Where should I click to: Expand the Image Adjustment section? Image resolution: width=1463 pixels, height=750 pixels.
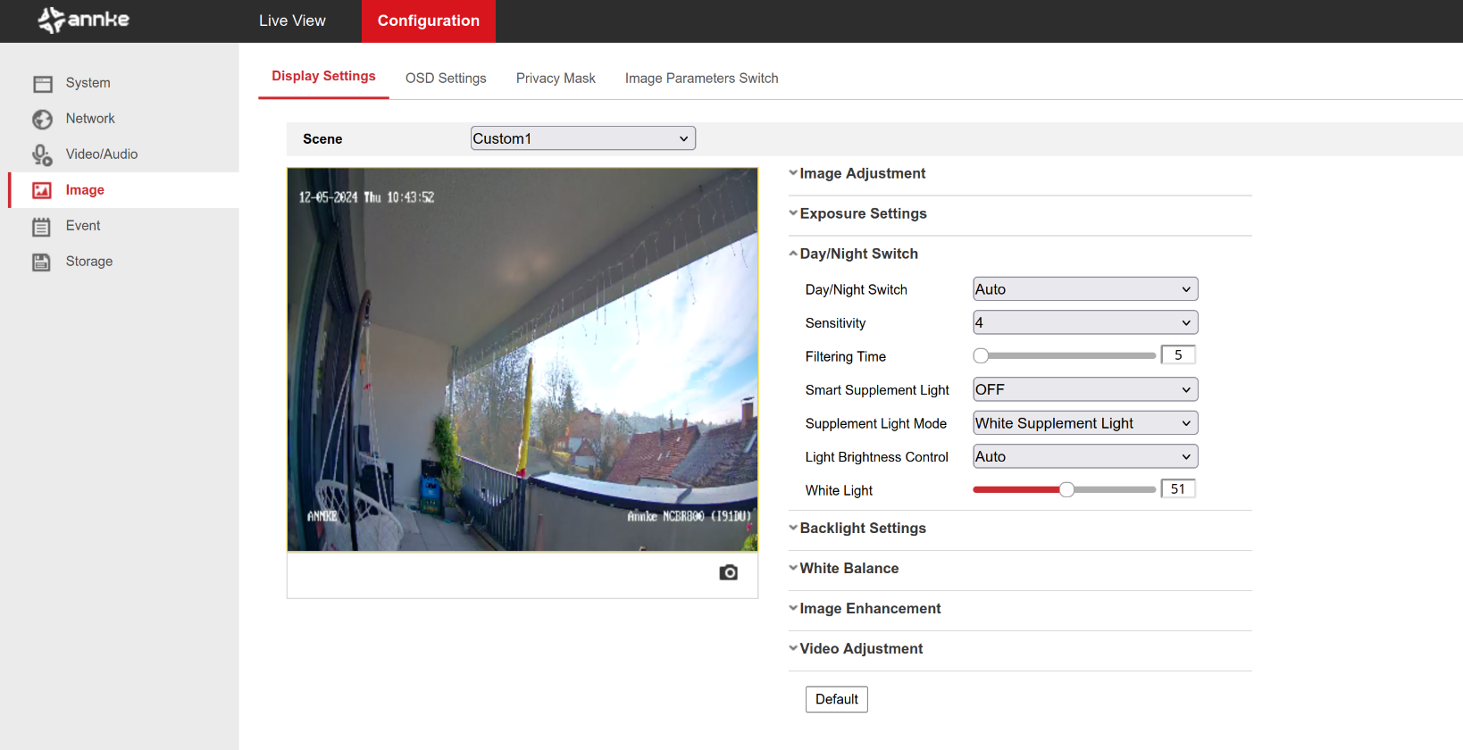[862, 173]
